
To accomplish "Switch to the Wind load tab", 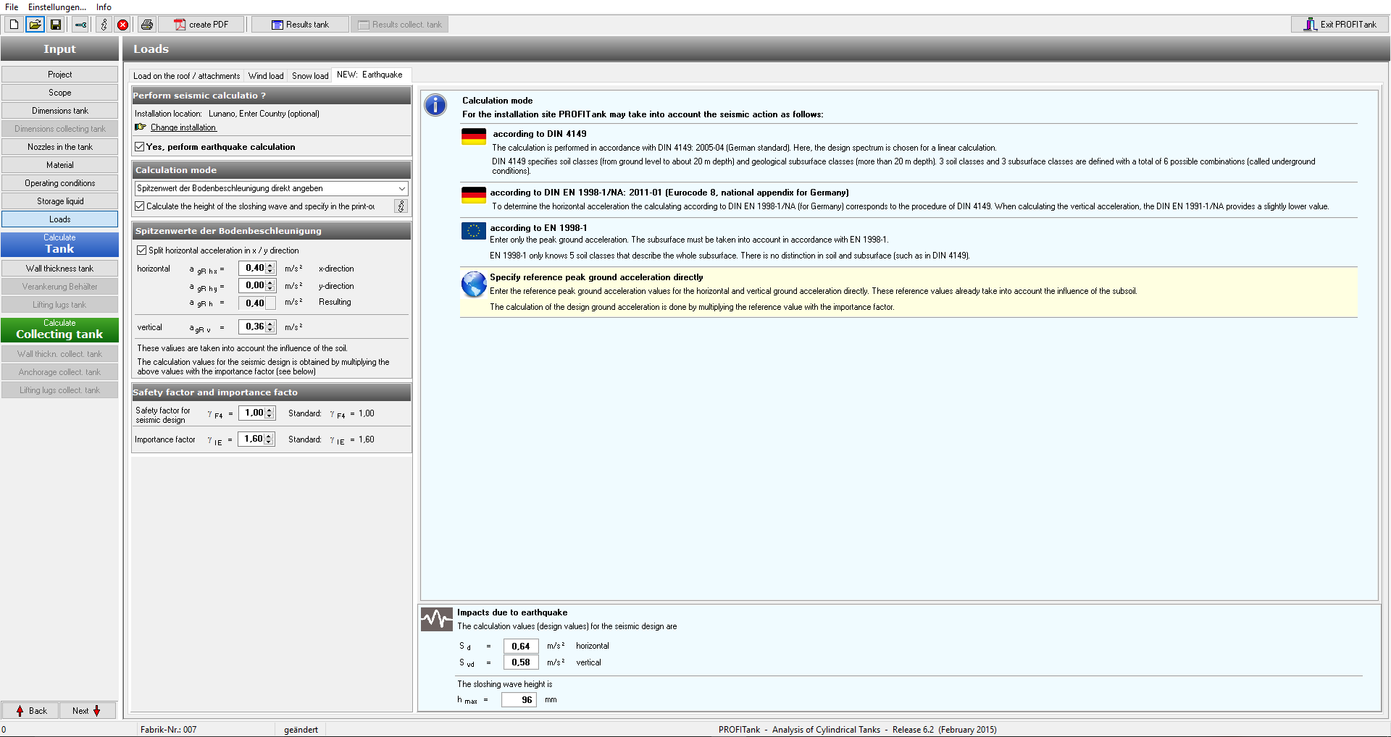I will (x=266, y=76).
